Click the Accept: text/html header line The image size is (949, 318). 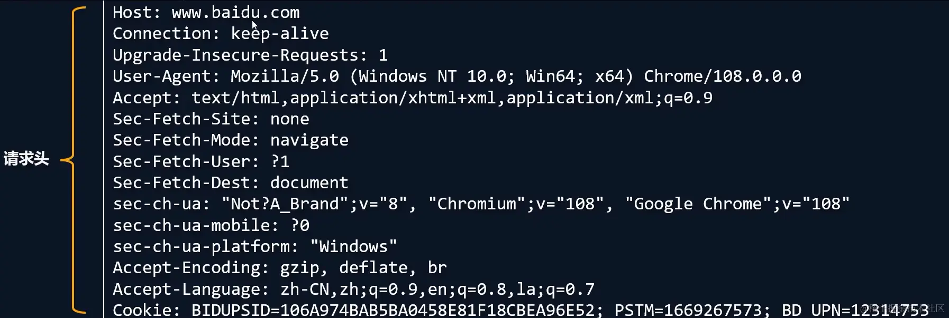(412, 98)
